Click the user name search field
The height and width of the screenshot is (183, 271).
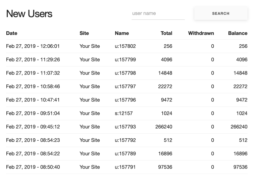pos(158,13)
